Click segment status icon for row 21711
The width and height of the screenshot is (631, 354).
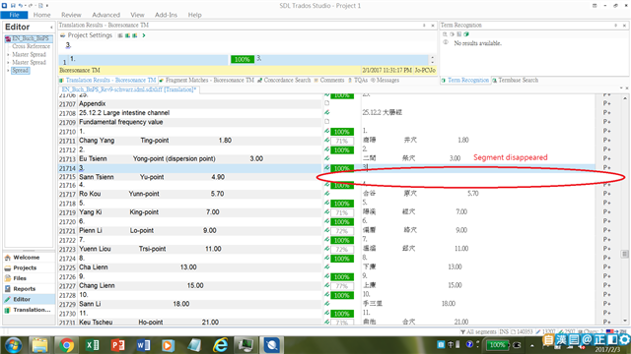[327, 141]
